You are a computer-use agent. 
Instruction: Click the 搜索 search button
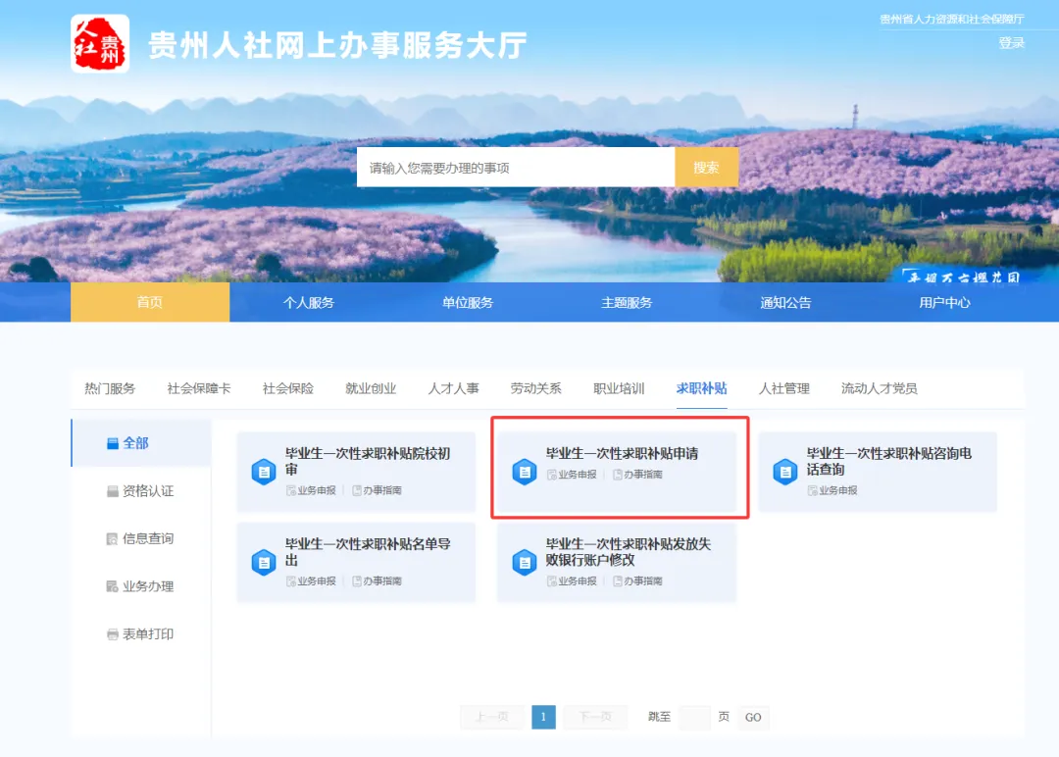coord(706,167)
